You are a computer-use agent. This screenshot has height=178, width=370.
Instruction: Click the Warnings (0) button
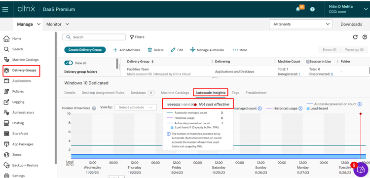354,50
